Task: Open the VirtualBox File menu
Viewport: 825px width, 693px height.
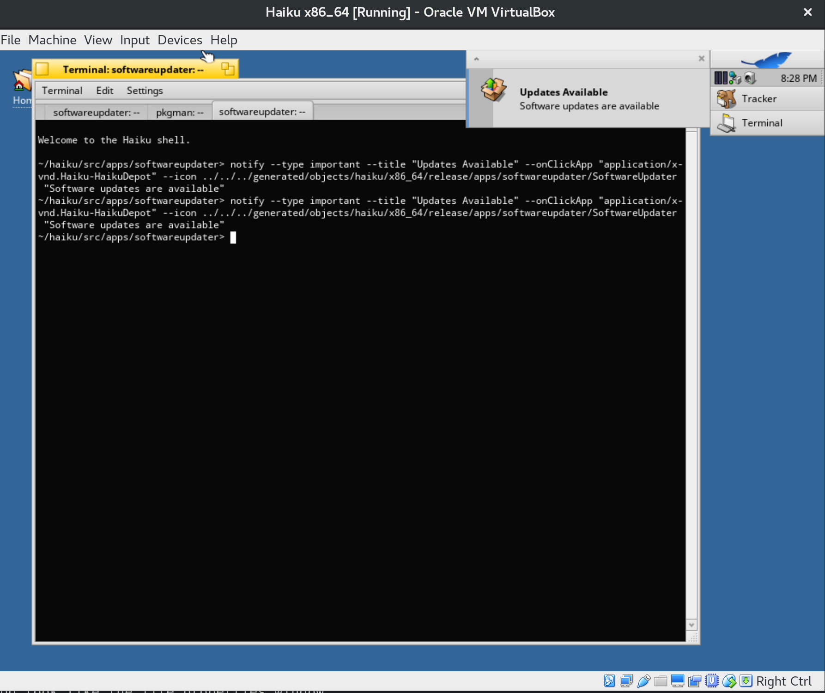Action: point(11,40)
